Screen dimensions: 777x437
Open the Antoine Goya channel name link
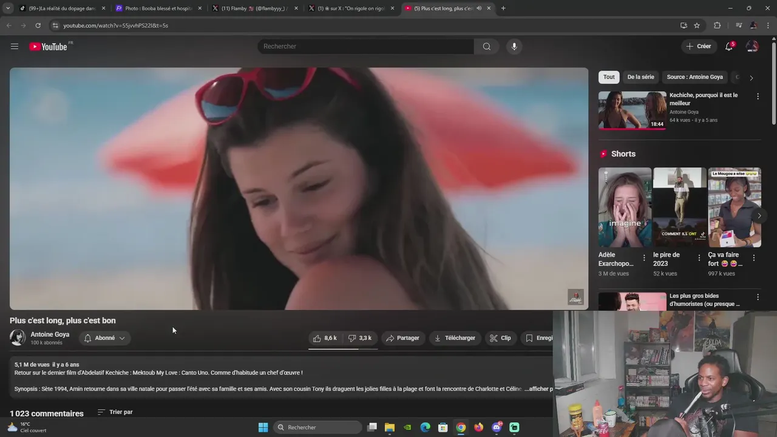coord(50,334)
